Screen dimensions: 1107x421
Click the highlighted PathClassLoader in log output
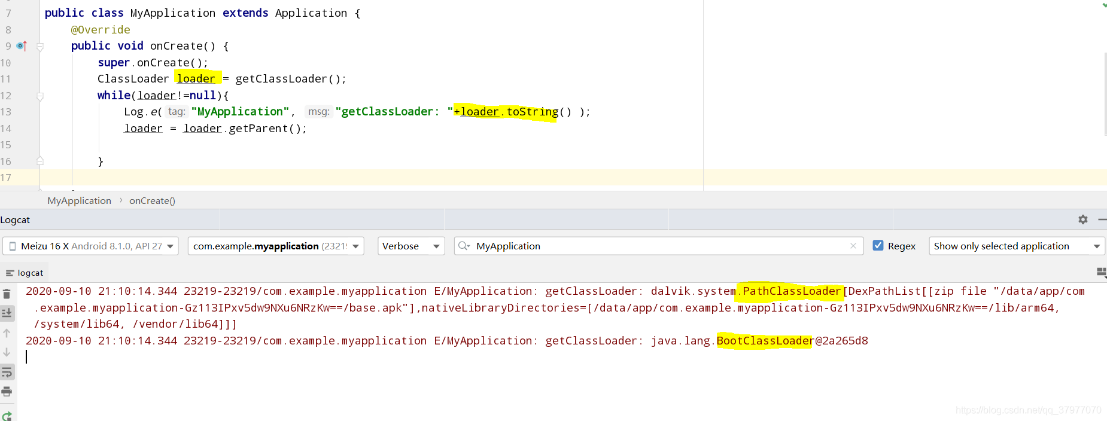pyautogui.click(x=792, y=291)
